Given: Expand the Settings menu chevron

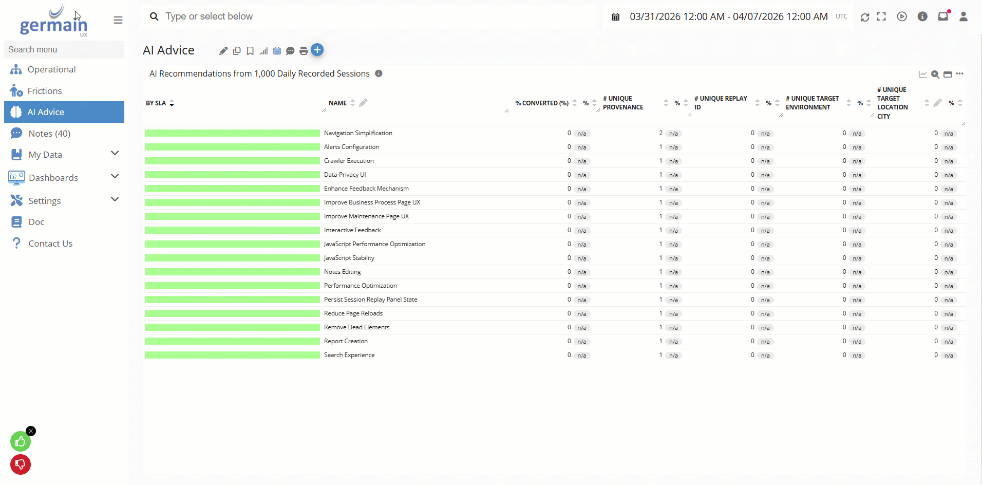Looking at the screenshot, I should (115, 200).
